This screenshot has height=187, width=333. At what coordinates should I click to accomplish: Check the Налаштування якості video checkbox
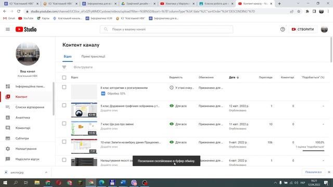pos(64,160)
